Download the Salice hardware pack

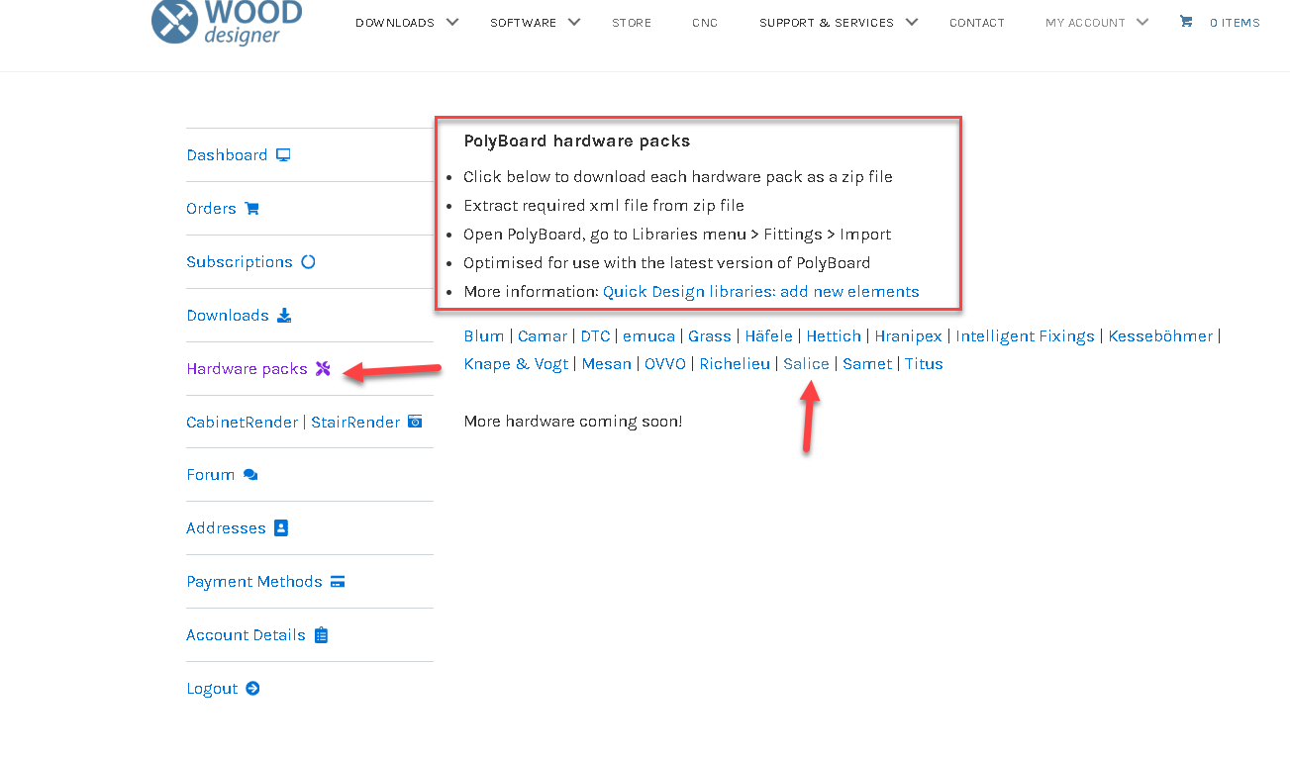806,364
